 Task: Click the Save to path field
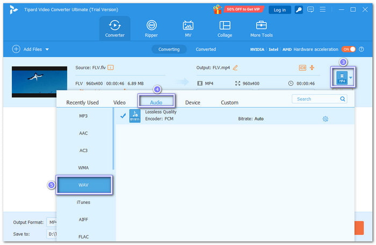pyautogui.click(x=52, y=234)
